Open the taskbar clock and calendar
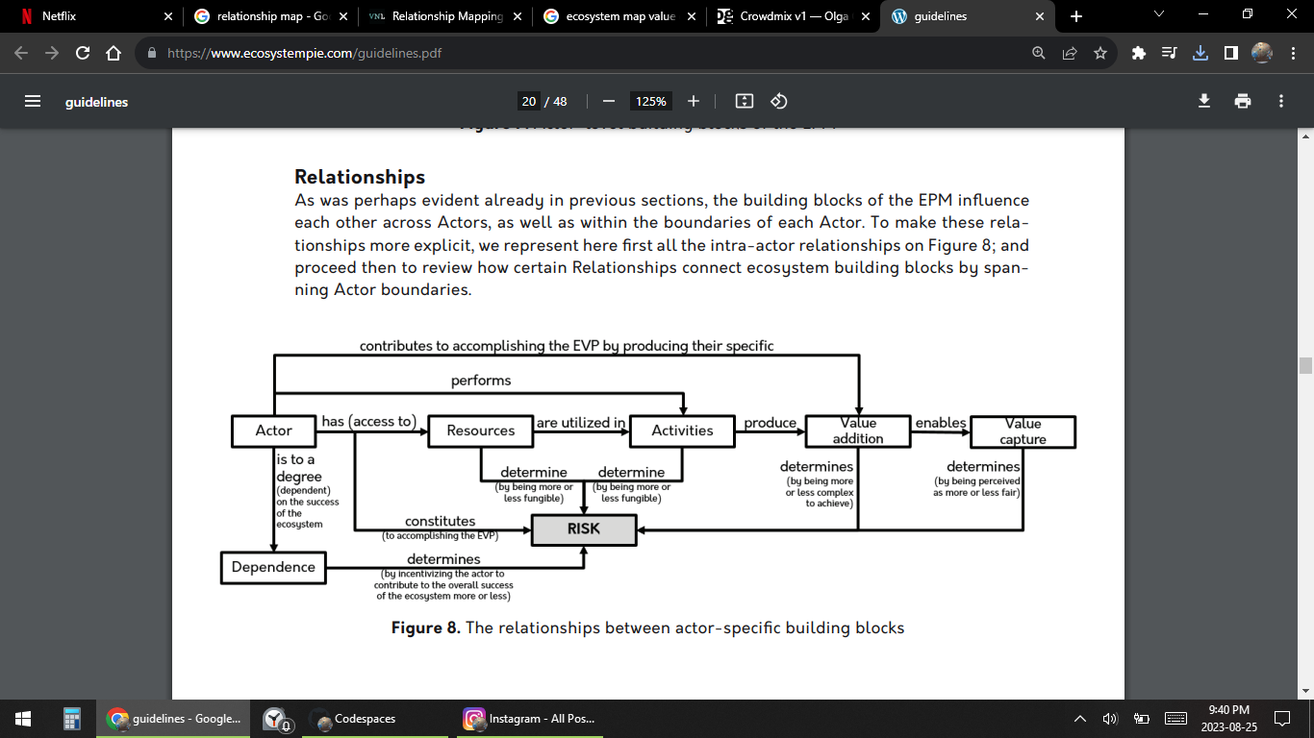1314x738 pixels. point(1228,718)
